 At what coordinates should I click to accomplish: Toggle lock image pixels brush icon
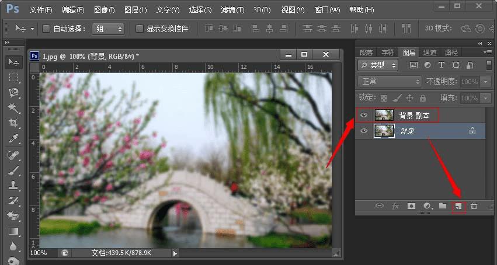pyautogui.click(x=397, y=98)
